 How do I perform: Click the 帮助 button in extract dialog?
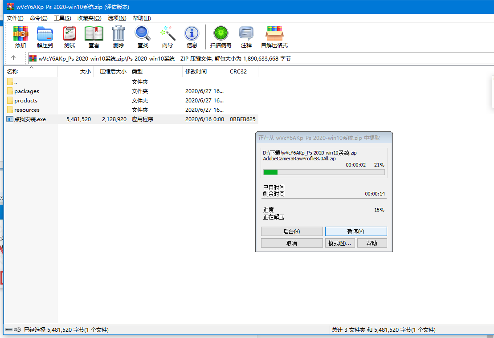(372, 243)
